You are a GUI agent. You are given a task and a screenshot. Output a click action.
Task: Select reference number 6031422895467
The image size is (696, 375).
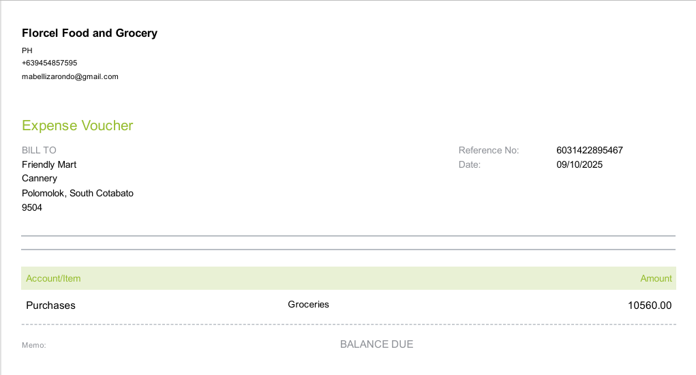590,150
